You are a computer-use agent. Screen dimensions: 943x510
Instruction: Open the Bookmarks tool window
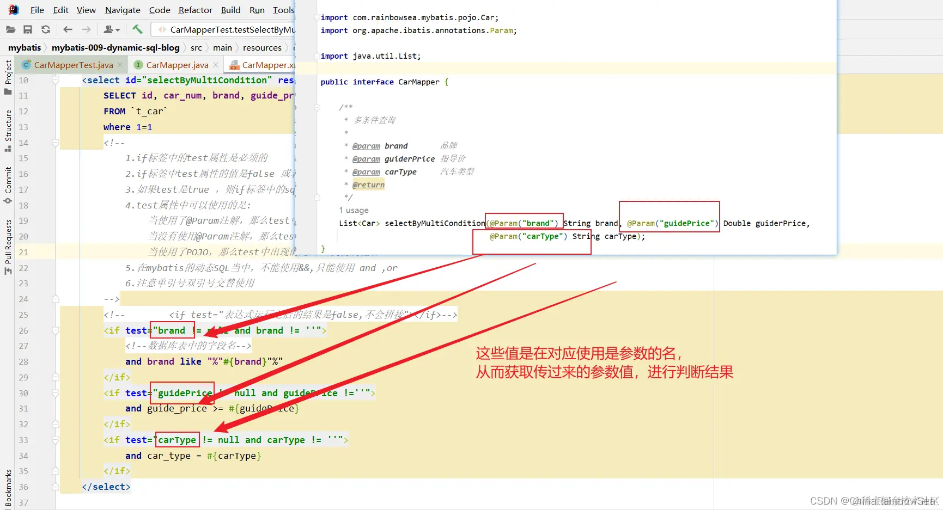[8, 487]
